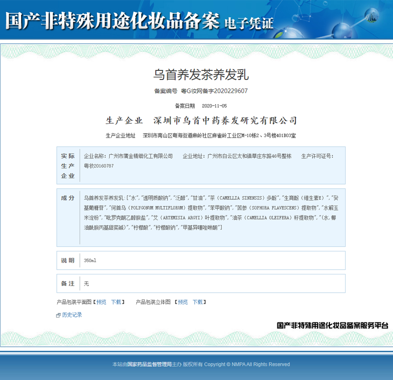This screenshot has height=380, width=393.
Task: Click the ingredient list text block
Action: (211, 213)
